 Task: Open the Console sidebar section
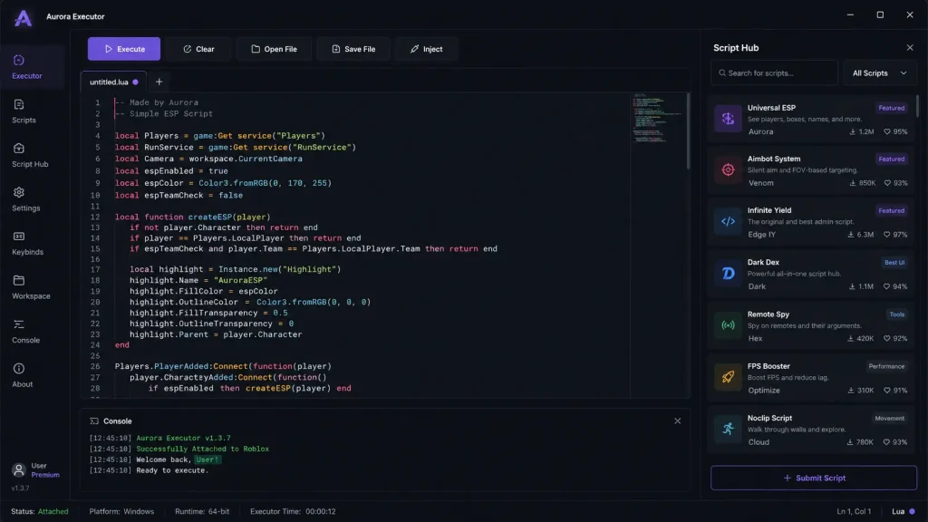[x=25, y=332]
